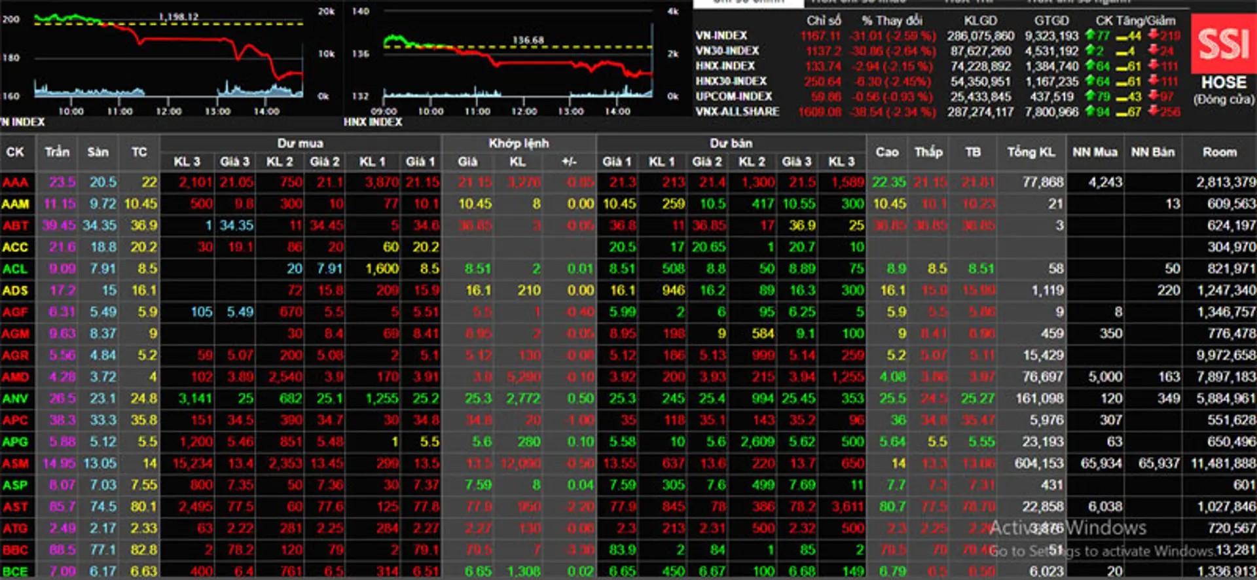This screenshot has height=580, width=1257.
Task: Select the ANV ticker symbol
Action: click(15, 398)
